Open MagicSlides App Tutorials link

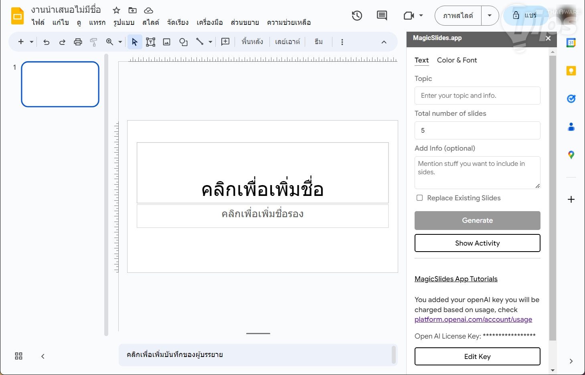(x=456, y=279)
